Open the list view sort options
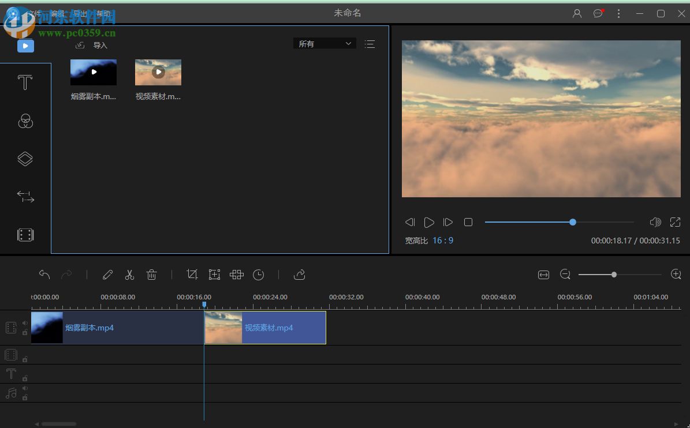Screen dimensions: 690x428 click(x=370, y=44)
